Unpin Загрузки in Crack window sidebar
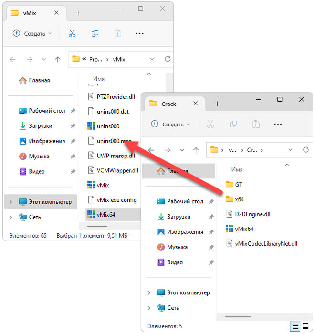 [211, 217]
